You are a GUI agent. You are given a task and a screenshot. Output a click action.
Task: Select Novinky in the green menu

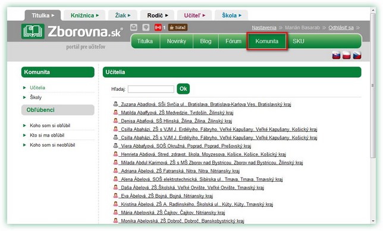coord(177,41)
